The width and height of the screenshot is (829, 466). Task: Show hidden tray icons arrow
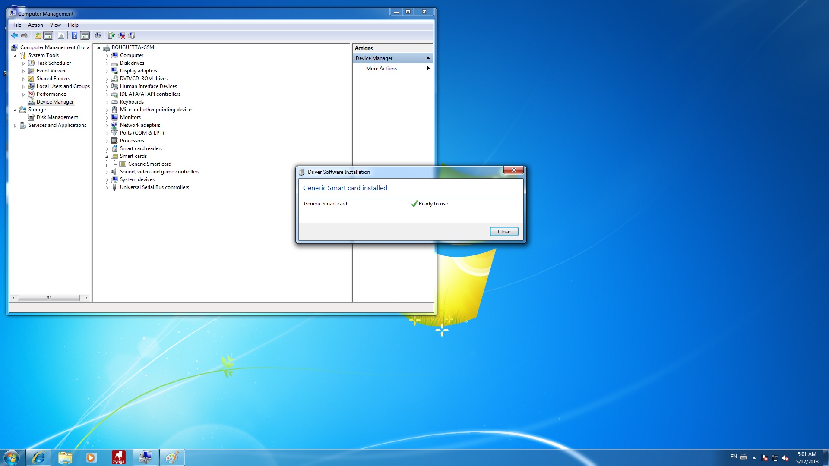tap(754, 458)
